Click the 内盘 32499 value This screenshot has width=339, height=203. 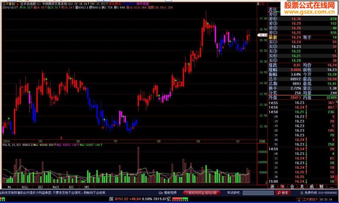pyautogui.click(x=331, y=98)
